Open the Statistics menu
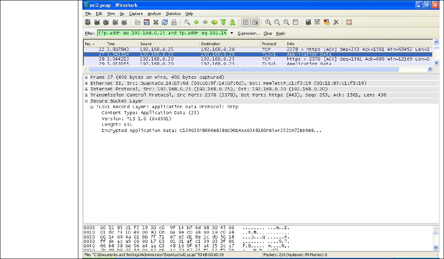Screen dimensions: 444x259 point(173,14)
